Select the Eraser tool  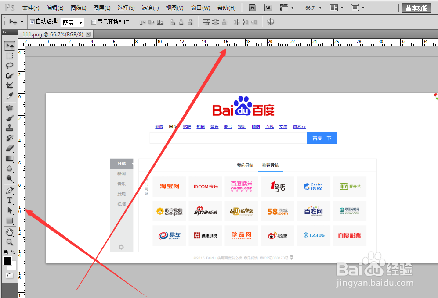point(10,148)
